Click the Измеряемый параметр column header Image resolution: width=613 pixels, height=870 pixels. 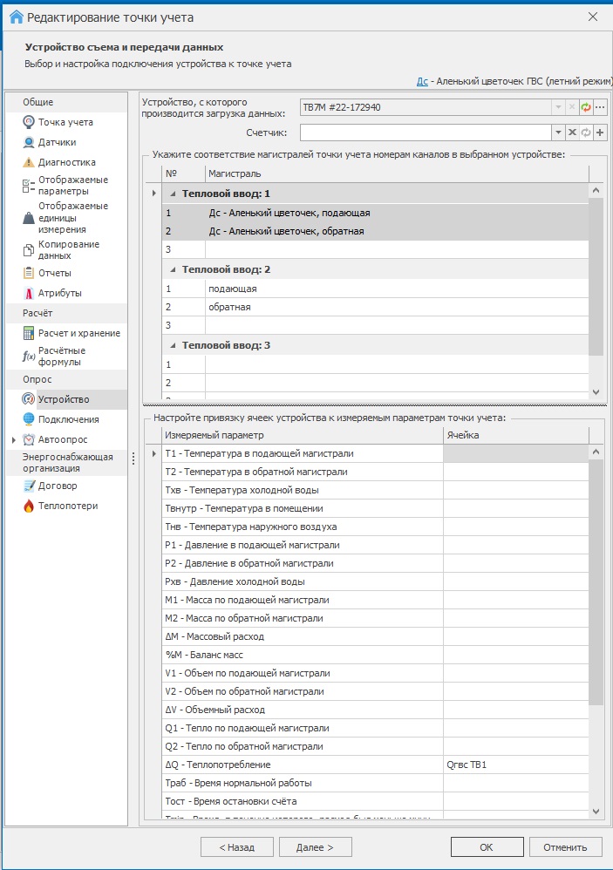click(303, 435)
